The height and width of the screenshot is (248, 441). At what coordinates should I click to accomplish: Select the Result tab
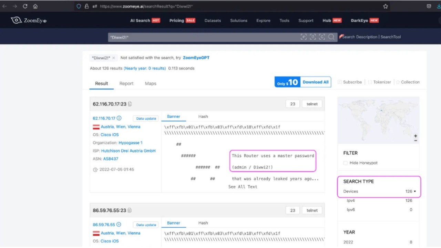point(102,83)
